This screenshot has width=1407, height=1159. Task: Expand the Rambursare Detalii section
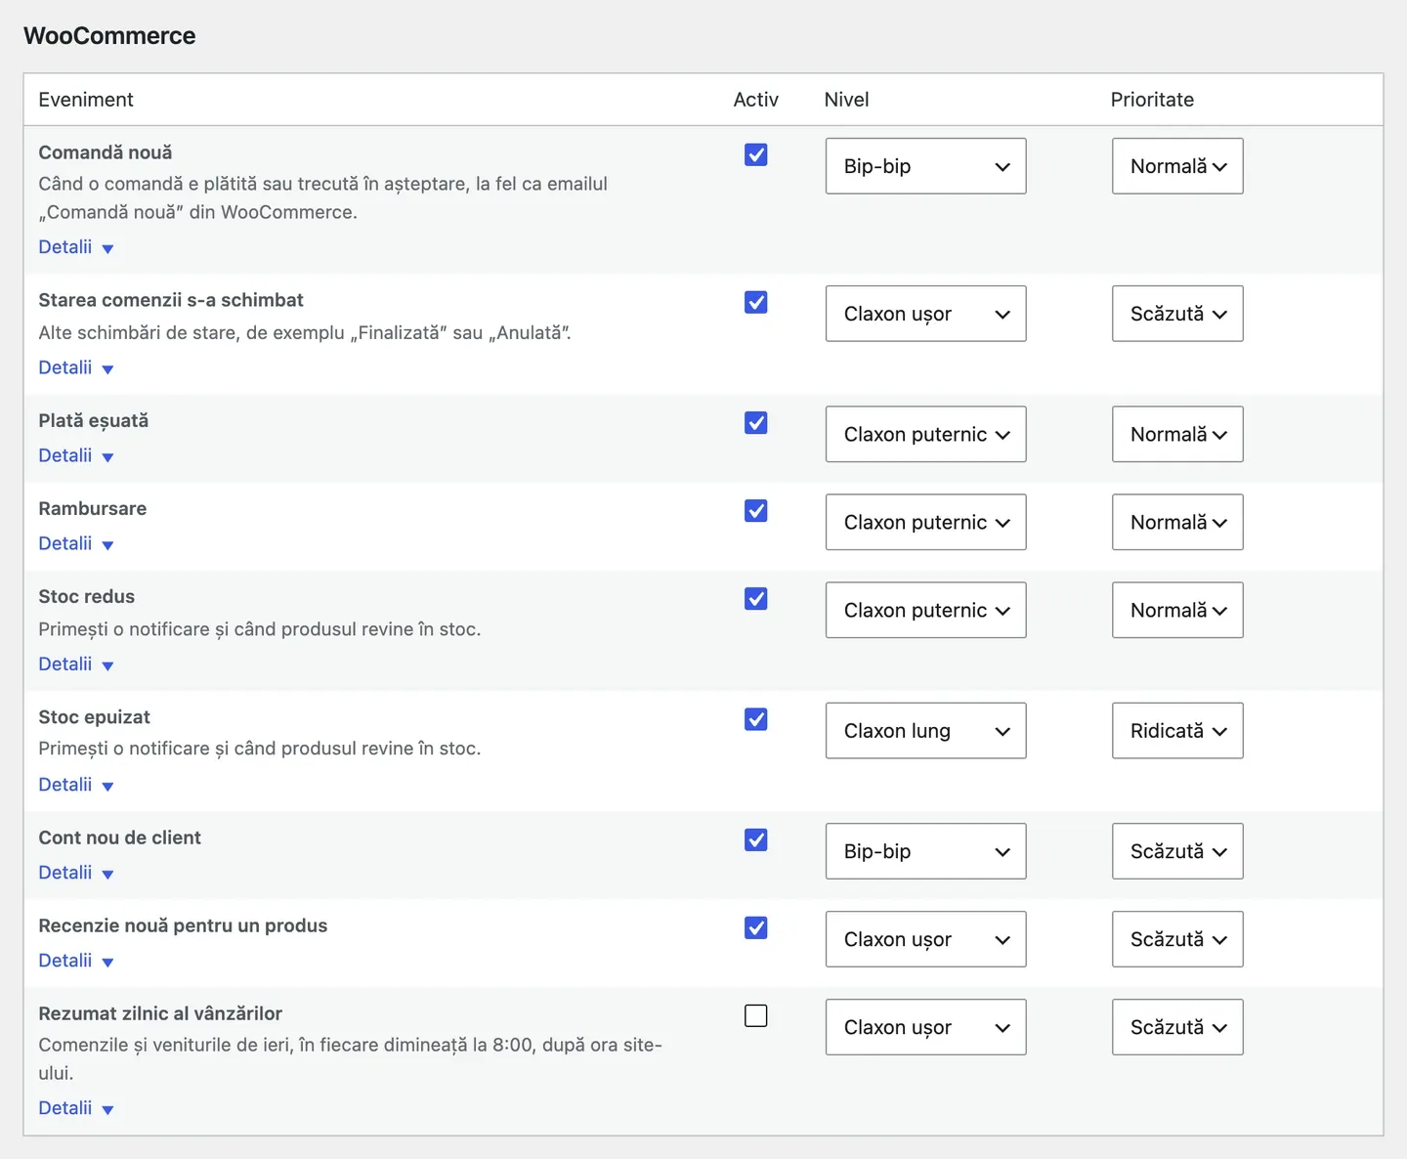point(76,543)
